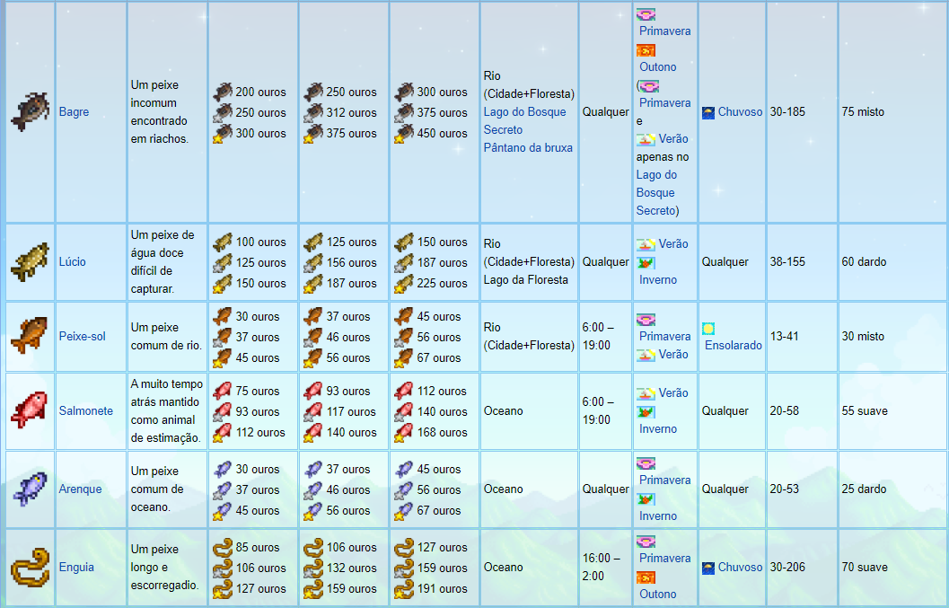Click the Enguia eel image
The height and width of the screenshot is (608, 949).
[30, 567]
